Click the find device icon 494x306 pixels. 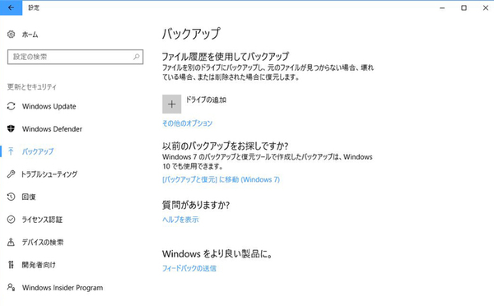click(11, 242)
